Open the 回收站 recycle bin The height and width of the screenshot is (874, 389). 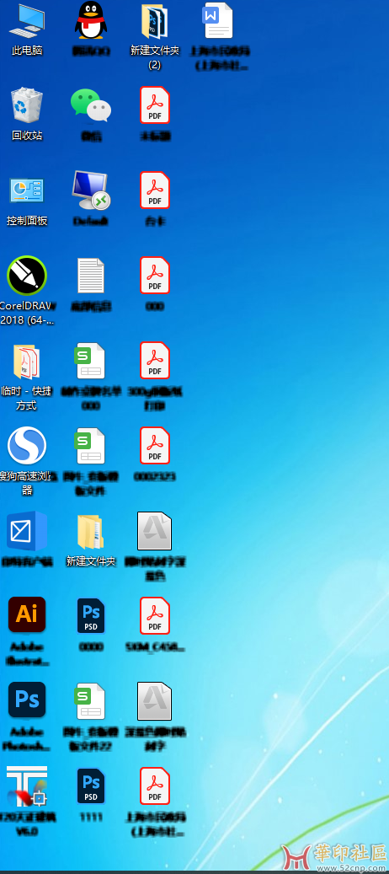tap(27, 105)
